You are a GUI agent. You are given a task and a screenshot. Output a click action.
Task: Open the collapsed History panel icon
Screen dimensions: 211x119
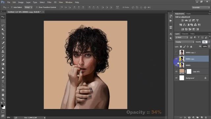(171, 16)
